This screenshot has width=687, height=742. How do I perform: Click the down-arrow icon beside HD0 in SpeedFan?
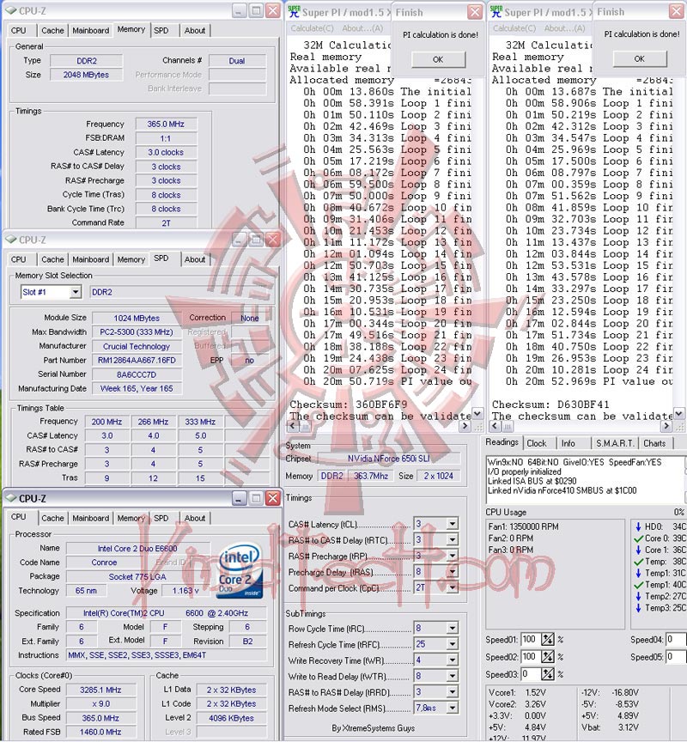tap(638, 526)
